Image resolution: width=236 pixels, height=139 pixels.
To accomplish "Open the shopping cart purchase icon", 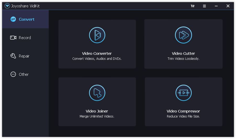I will 193,6.
